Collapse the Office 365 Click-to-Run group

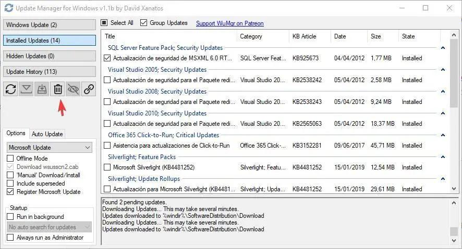tap(443, 135)
